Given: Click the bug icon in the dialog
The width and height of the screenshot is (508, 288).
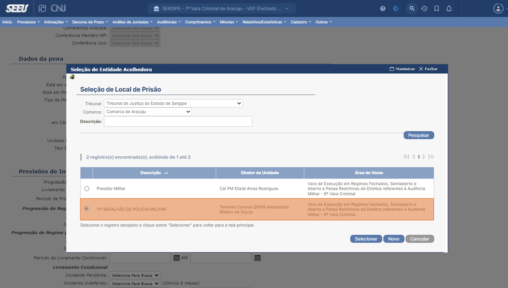Looking at the screenshot, I should tap(72, 77).
